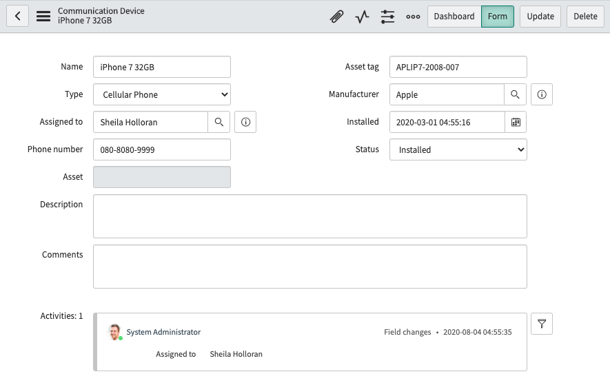610x385 pixels.
Task: Switch to the Dashboard view
Action: point(454,17)
